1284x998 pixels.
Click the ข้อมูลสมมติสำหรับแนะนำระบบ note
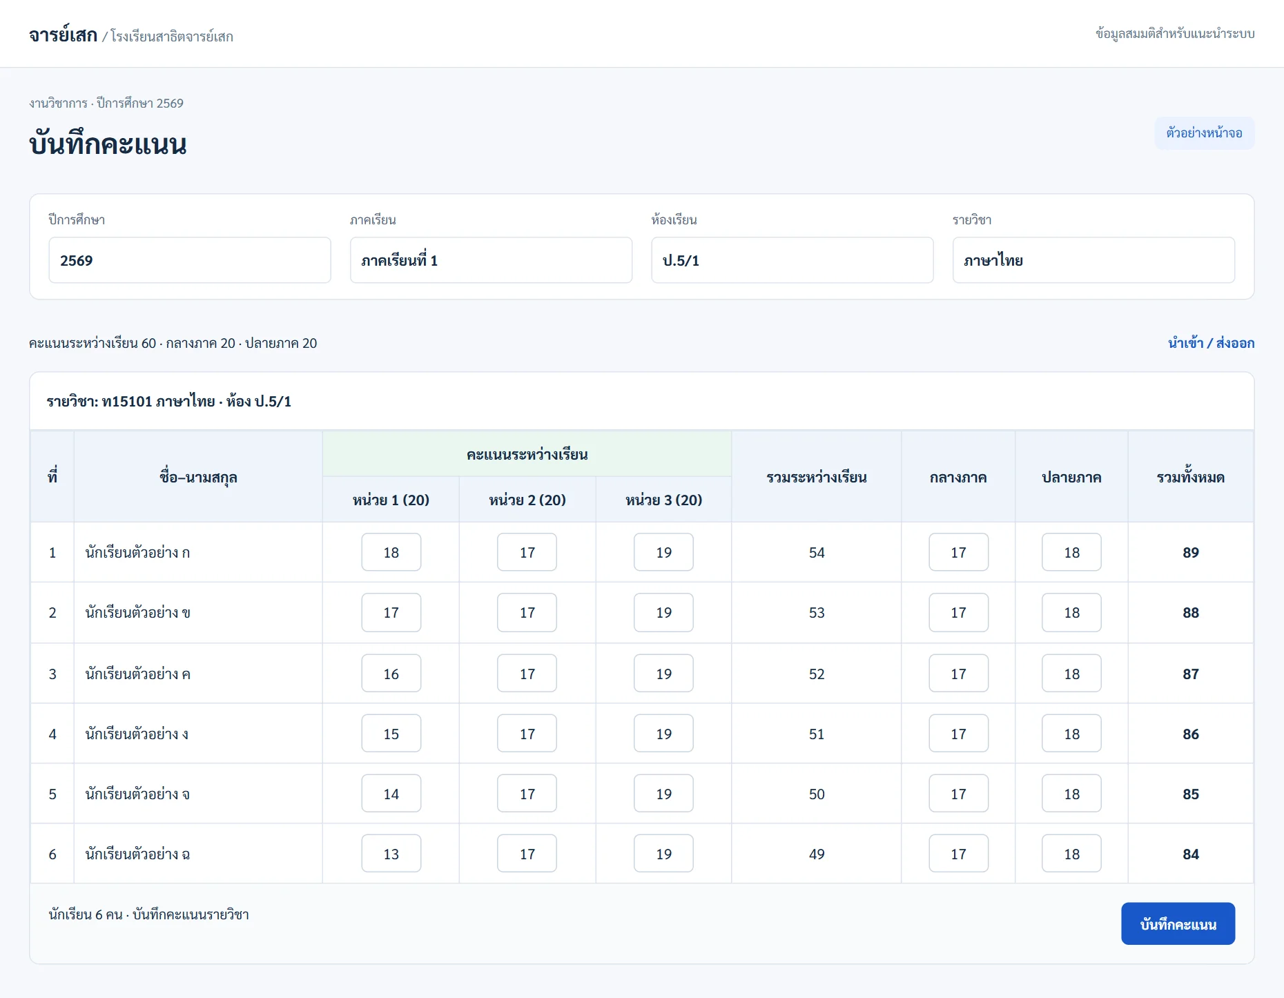(x=1175, y=34)
